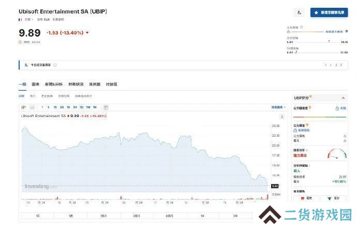Image resolution: width=357 pixels, height=228 pixels.
Task: Click the day's range slider bar
Action: 317,42
